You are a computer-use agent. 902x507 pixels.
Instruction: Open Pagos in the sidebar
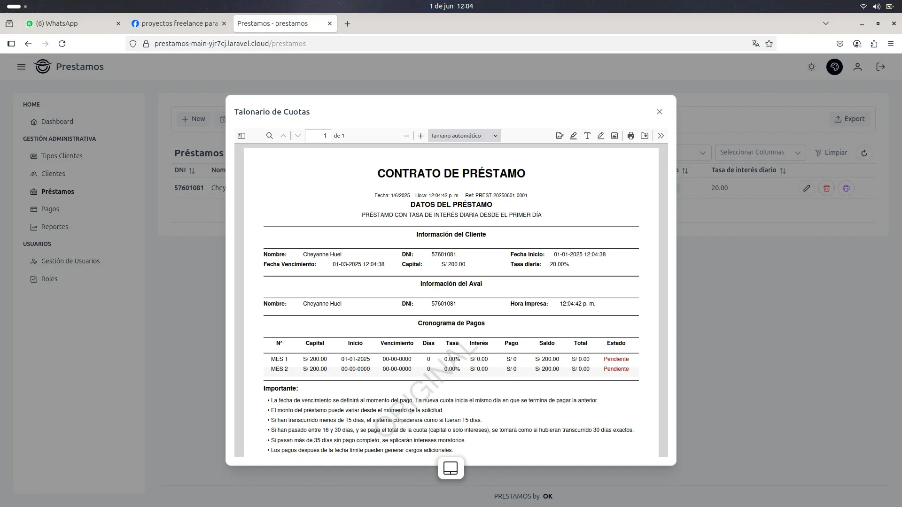pos(50,209)
